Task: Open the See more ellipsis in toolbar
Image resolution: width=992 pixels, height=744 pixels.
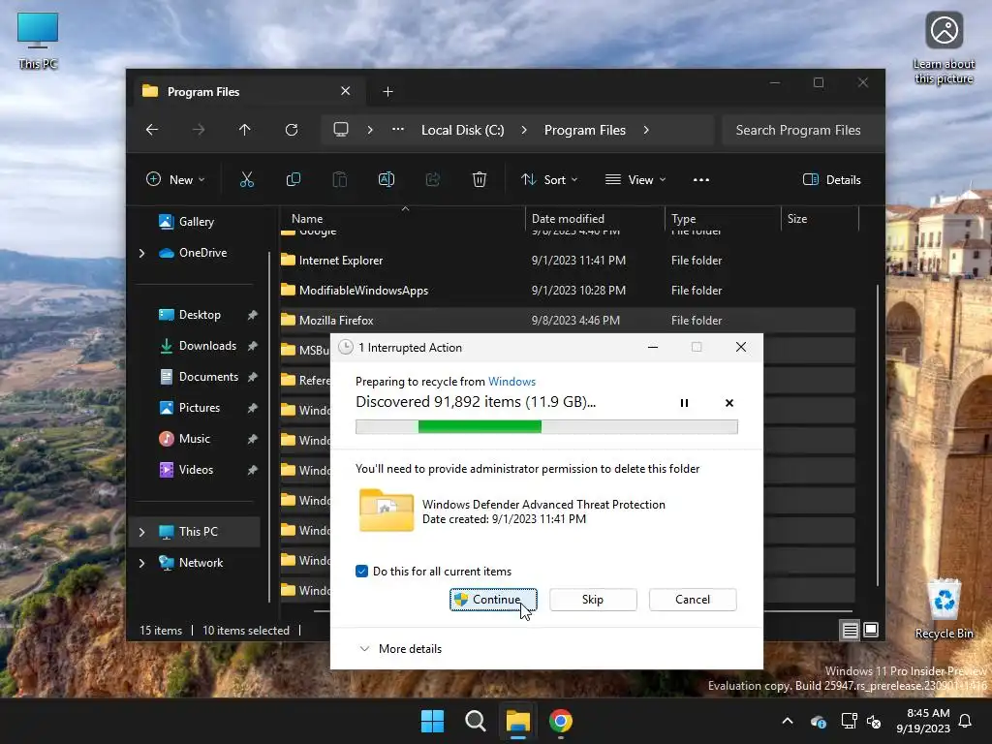Action: (x=701, y=179)
